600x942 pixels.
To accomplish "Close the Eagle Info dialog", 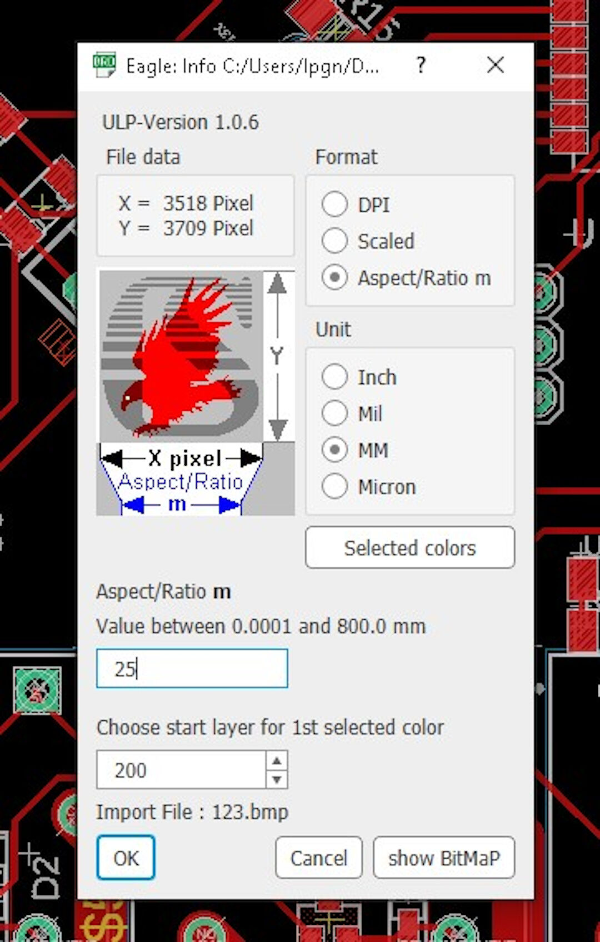I will pos(496,65).
